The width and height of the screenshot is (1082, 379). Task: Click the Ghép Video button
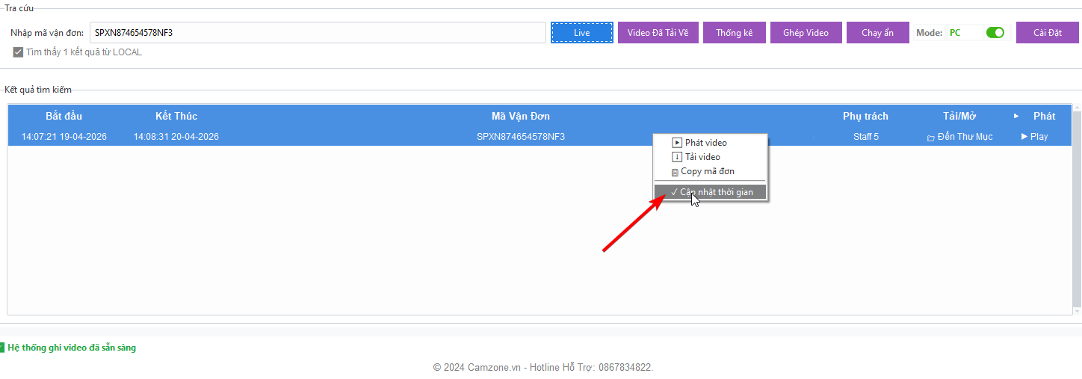pyautogui.click(x=806, y=33)
